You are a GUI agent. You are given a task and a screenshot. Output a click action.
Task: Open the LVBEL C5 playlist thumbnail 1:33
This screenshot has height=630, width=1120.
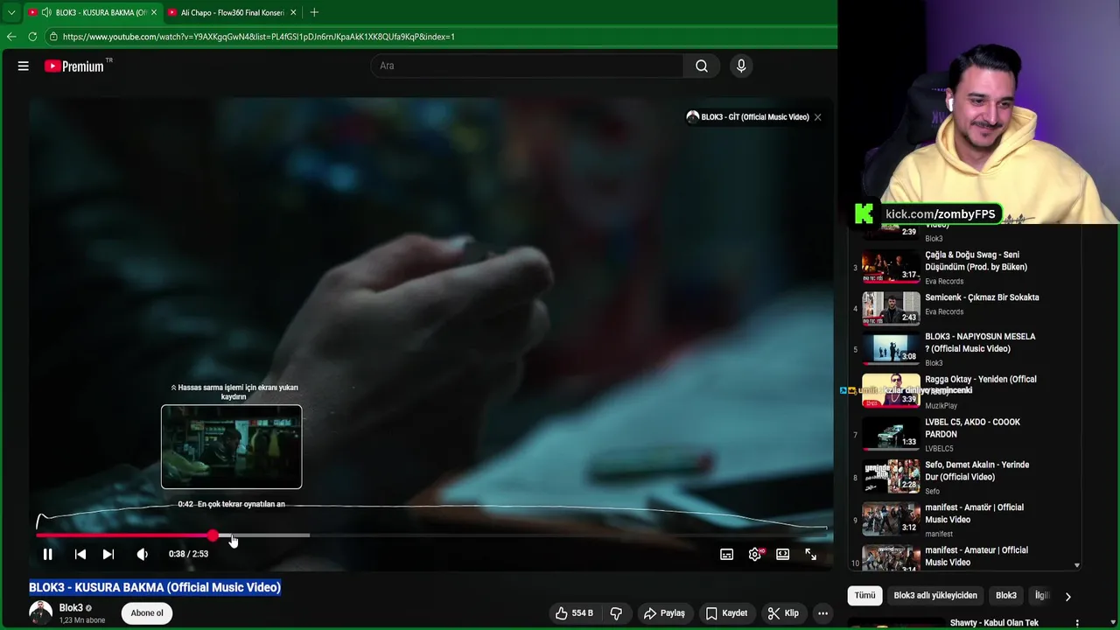click(891, 434)
